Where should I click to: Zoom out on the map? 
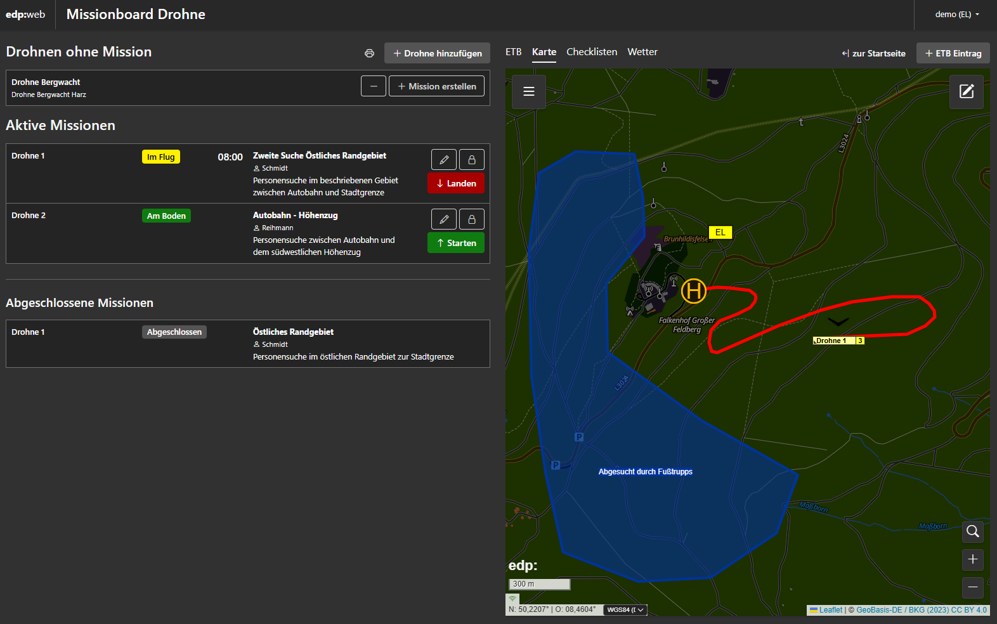pyautogui.click(x=972, y=587)
